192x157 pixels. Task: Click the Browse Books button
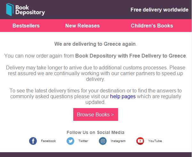96,114
